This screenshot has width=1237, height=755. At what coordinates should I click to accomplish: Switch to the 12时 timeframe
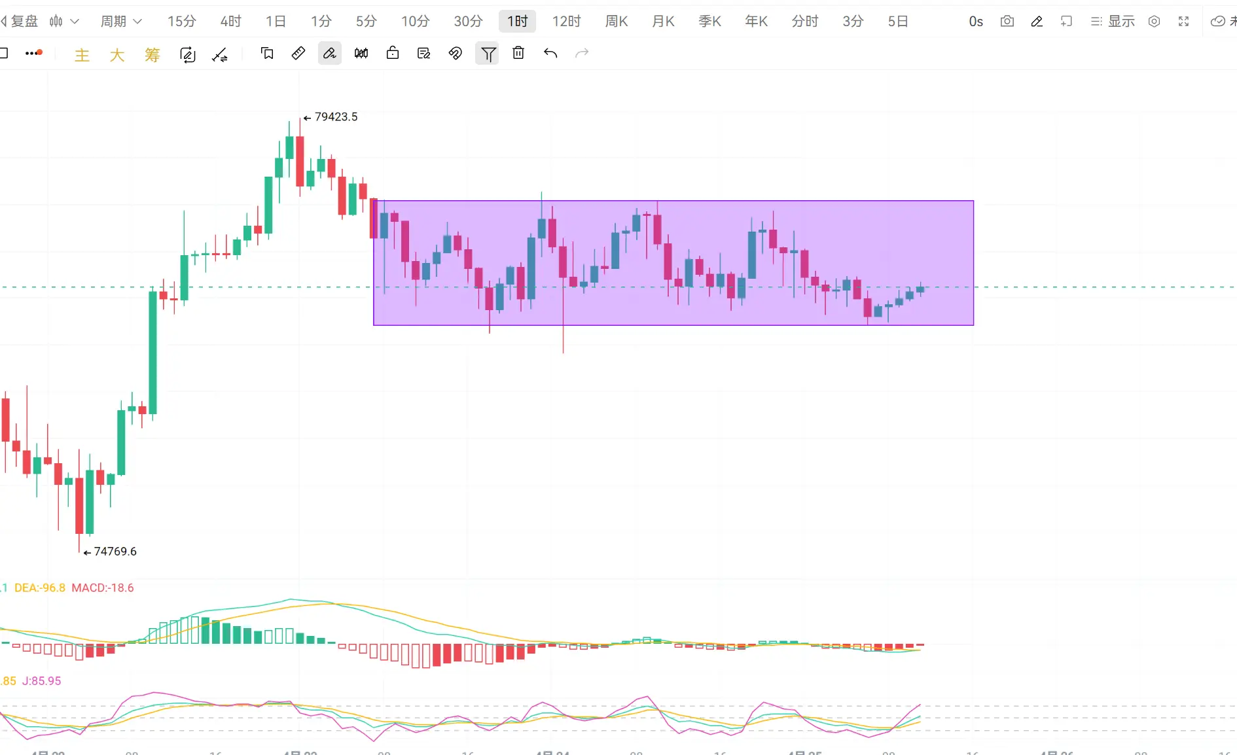(566, 22)
